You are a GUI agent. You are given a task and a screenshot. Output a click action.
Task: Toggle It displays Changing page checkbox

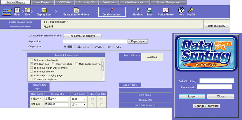pyautogui.click(x=31, y=75)
